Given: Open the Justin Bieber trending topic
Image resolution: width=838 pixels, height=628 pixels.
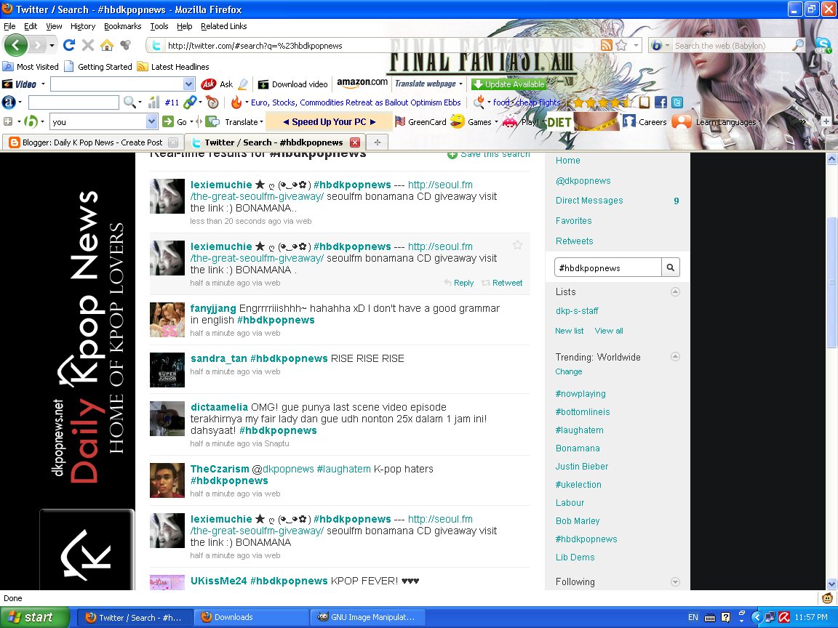Looking at the screenshot, I should pyautogui.click(x=581, y=466).
